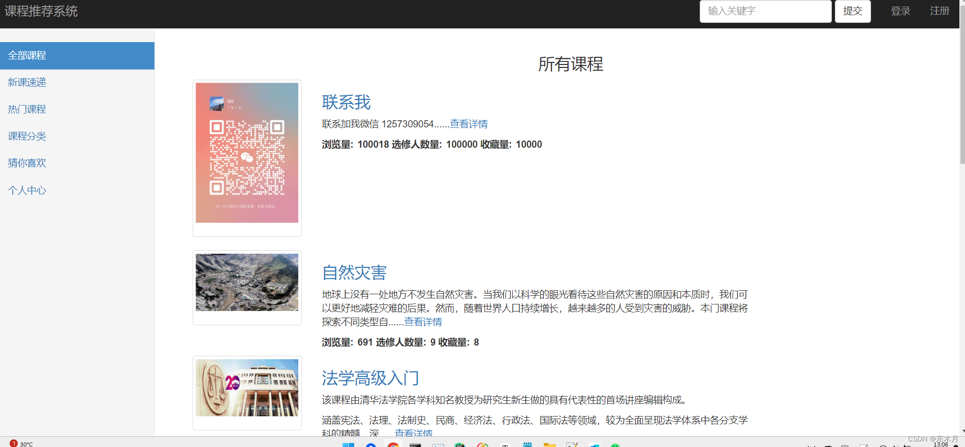965x447 pixels.
Task: Click the 自然灾害 aerial photo thumbnail
Action: (247, 282)
